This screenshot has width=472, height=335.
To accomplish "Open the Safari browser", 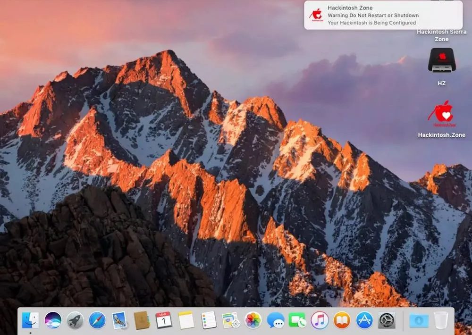I will (x=97, y=320).
